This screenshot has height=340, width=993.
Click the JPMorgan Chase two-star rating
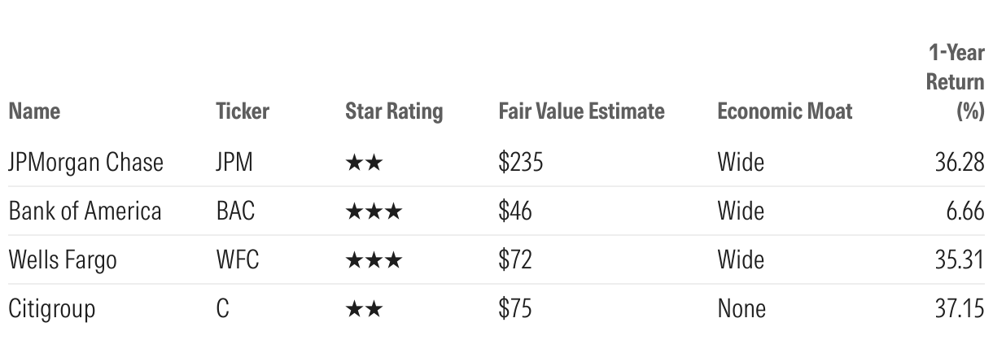364,163
